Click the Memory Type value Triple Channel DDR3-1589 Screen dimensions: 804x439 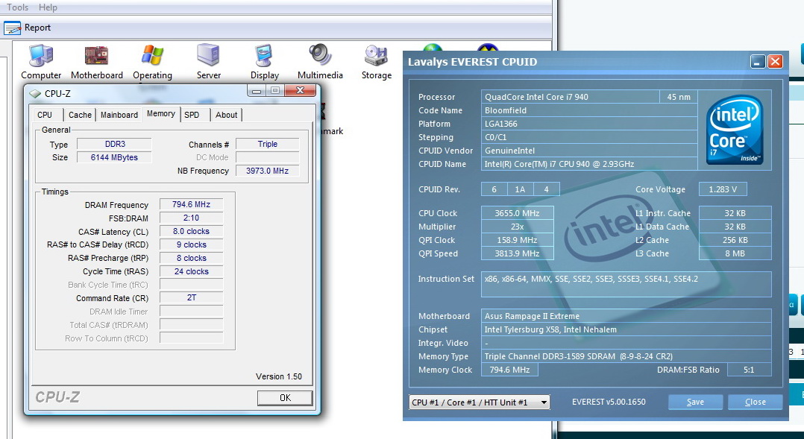click(626, 356)
